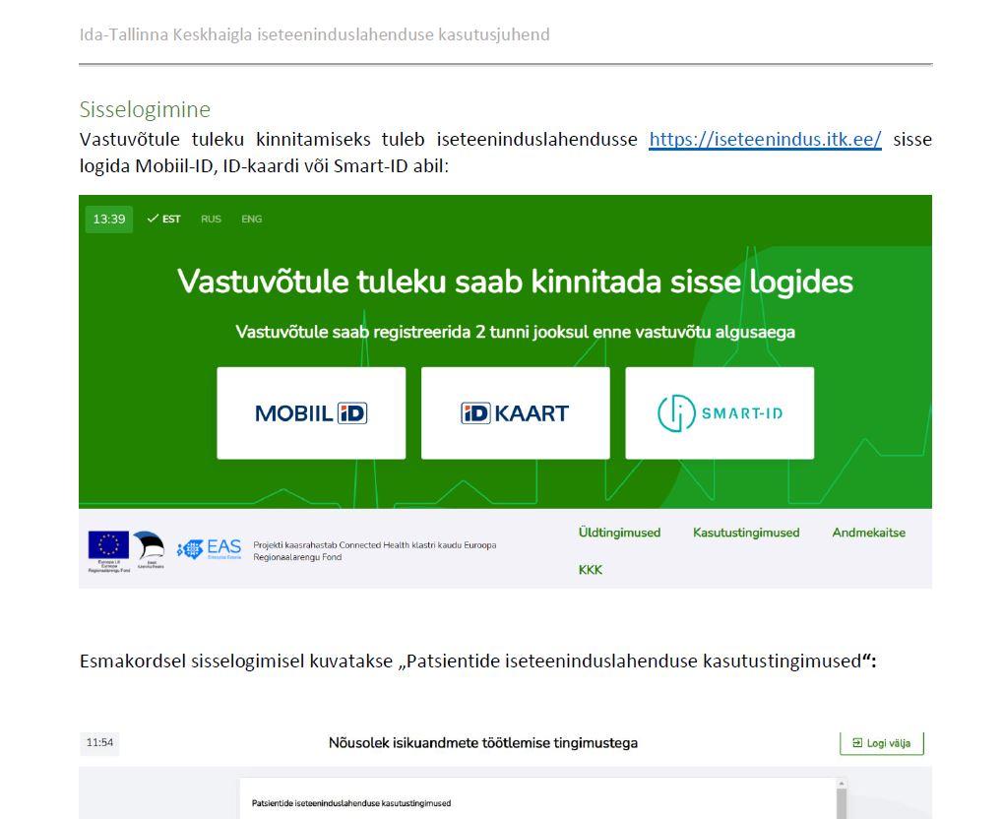The width and height of the screenshot is (1003, 819).
Task: Log in with Smart-ID button
Action: [x=720, y=413]
